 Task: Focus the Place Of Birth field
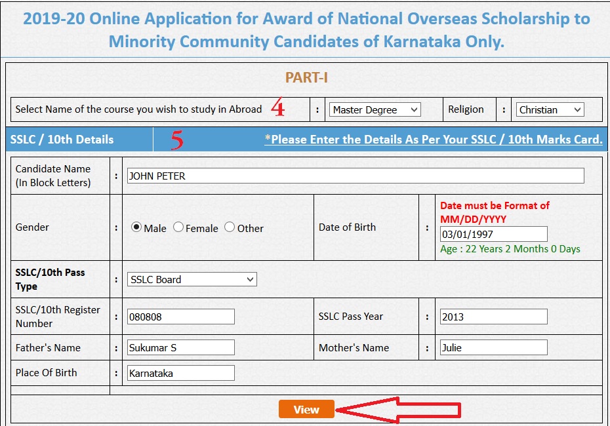coord(181,373)
